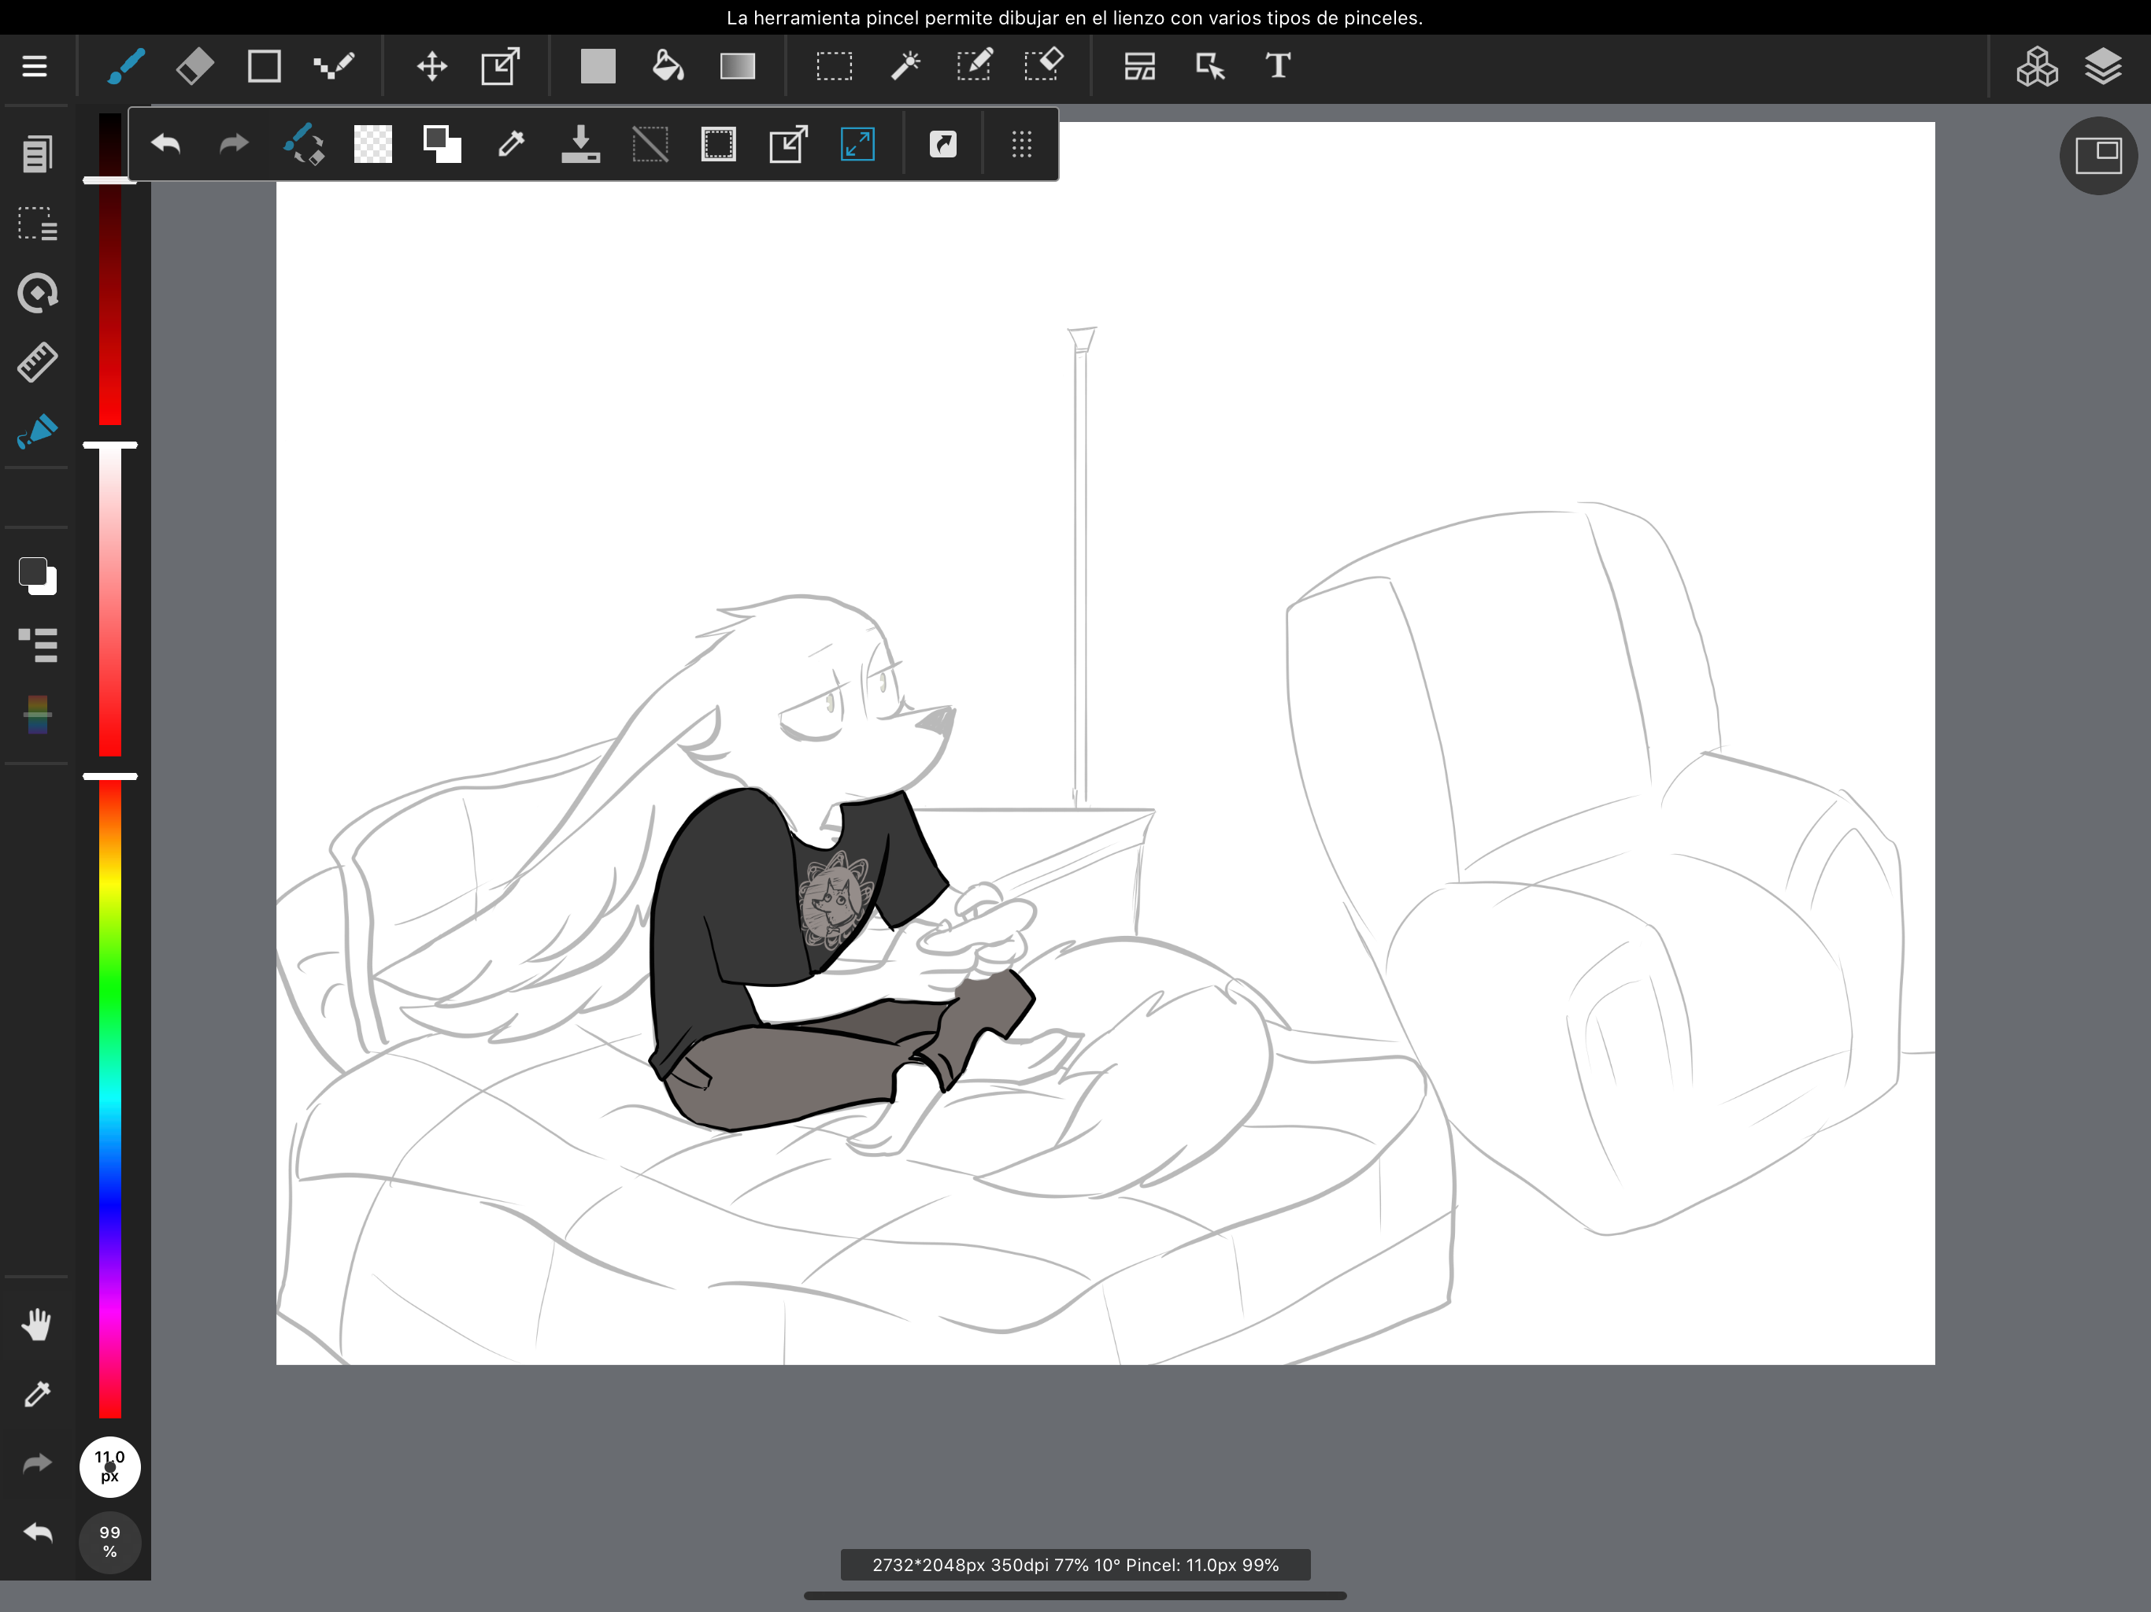Swap foreground and background colors
This screenshot has width=2151, height=1612.
click(442, 145)
